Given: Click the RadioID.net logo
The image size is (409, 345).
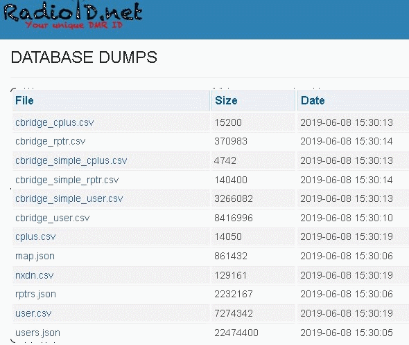Looking at the screenshot, I should pyautogui.click(x=73, y=15).
